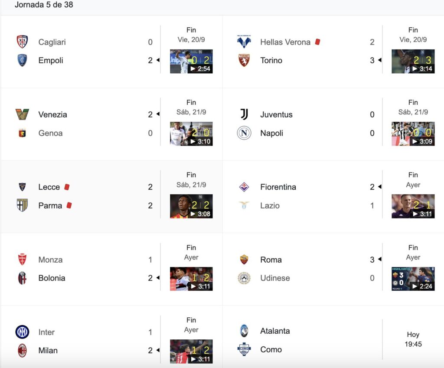Click the Juventus logo icon
Viewport: 444px width, 368px height.
(x=244, y=114)
